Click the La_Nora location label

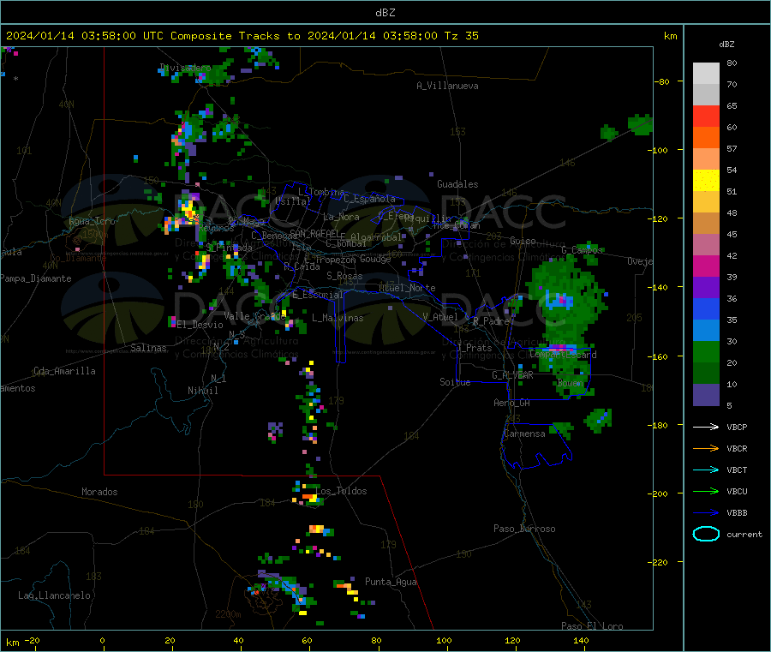[341, 217]
